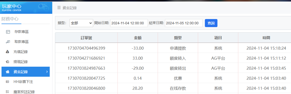The height and width of the screenshot is (94, 291).
Task: Click the 類型 column header
Action: coord(178,38)
